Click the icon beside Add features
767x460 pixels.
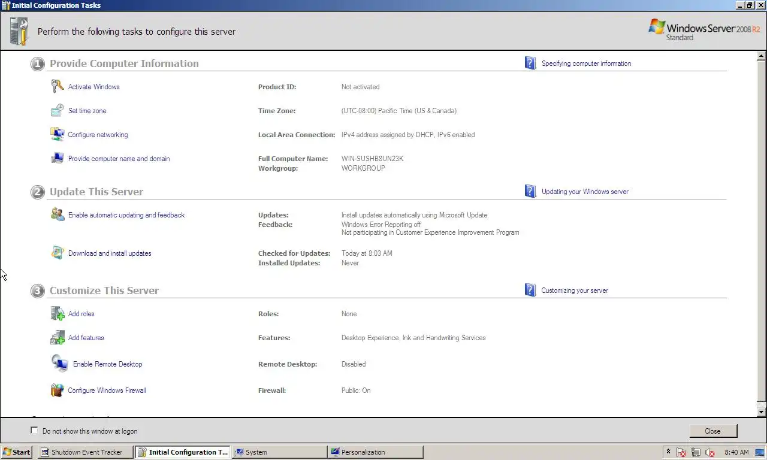(x=58, y=337)
